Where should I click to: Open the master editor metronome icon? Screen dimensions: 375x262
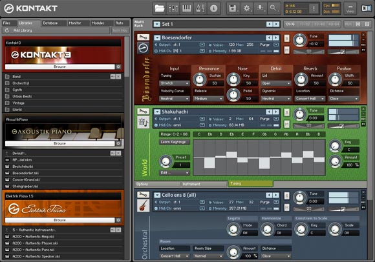point(200,8)
